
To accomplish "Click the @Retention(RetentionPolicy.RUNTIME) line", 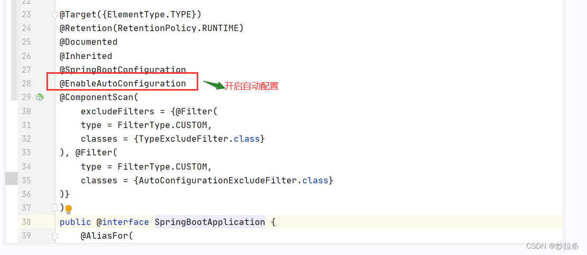I will point(151,28).
